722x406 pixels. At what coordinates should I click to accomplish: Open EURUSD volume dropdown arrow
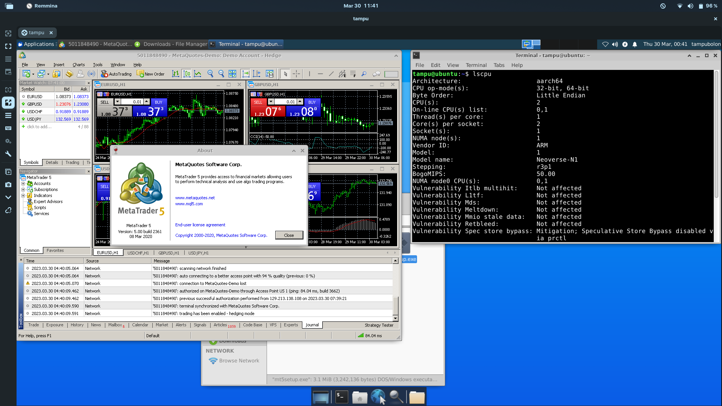(x=117, y=102)
